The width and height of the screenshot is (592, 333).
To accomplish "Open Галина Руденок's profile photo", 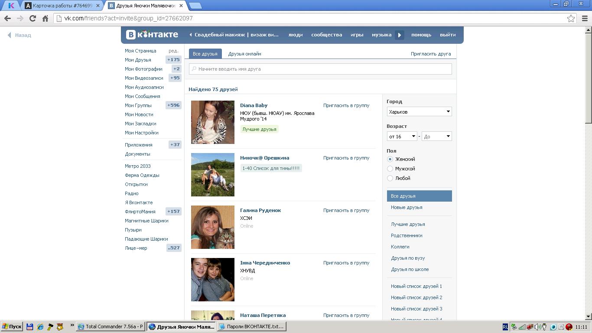I will point(213,227).
